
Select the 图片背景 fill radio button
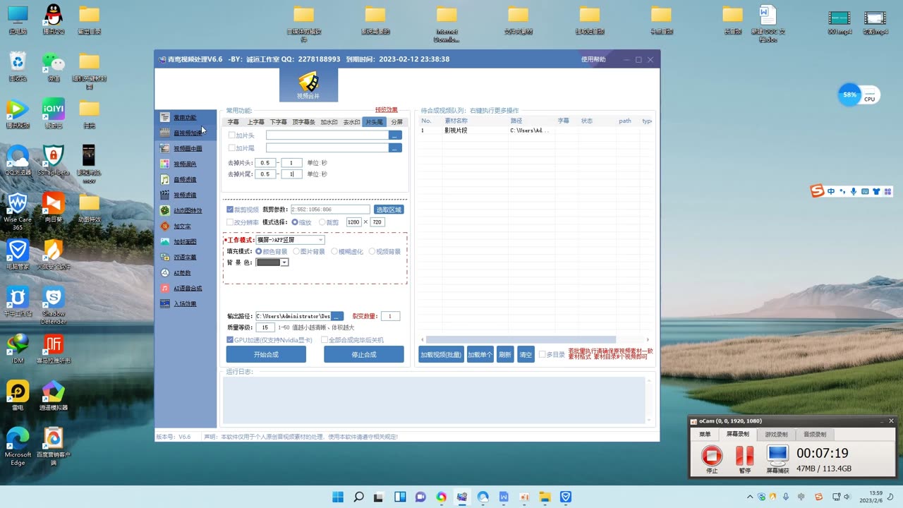tap(296, 251)
